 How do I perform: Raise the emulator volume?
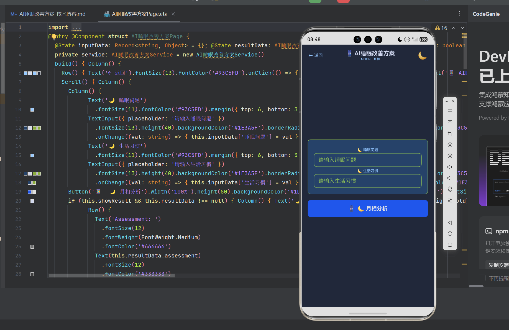[450, 167]
